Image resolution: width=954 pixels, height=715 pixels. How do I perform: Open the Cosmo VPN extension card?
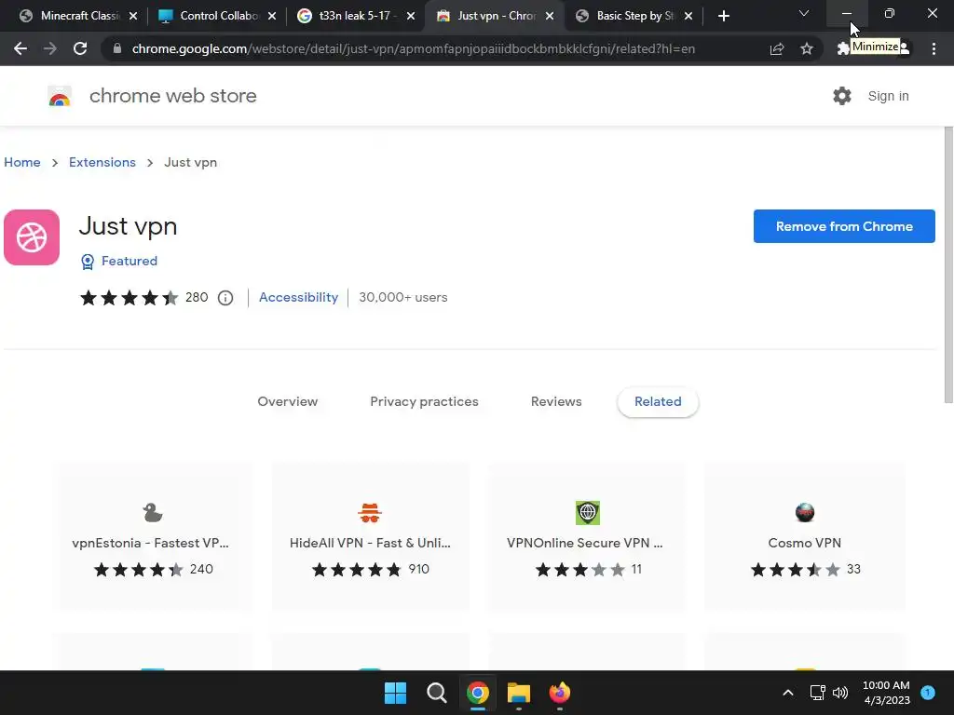[x=804, y=537]
